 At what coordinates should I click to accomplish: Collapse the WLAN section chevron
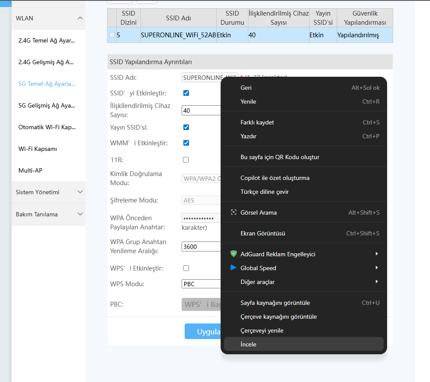80,18
